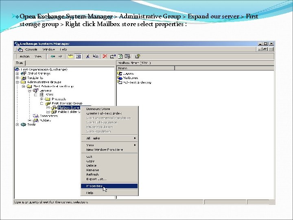Image resolution: width=293 pixels, height=220 pixels.
Task: Collapse the Servers node
Action: coord(30,90)
